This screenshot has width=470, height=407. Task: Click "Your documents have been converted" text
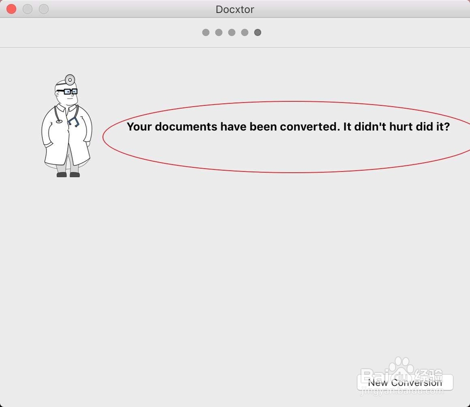point(233,126)
